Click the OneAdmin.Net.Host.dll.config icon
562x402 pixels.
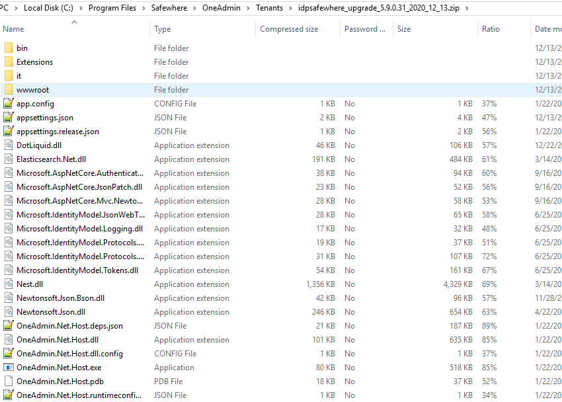(9, 354)
